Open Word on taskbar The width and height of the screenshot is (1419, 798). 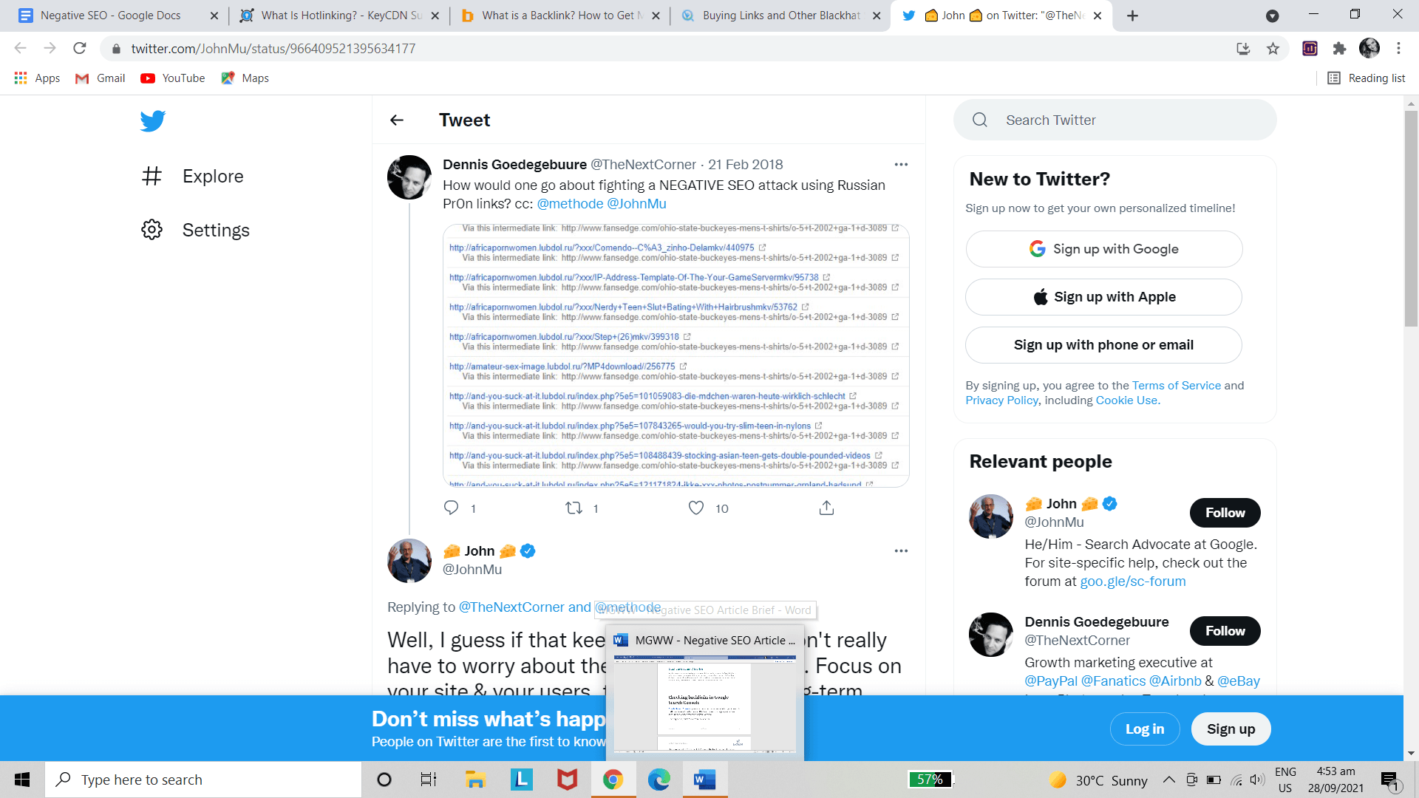click(705, 780)
